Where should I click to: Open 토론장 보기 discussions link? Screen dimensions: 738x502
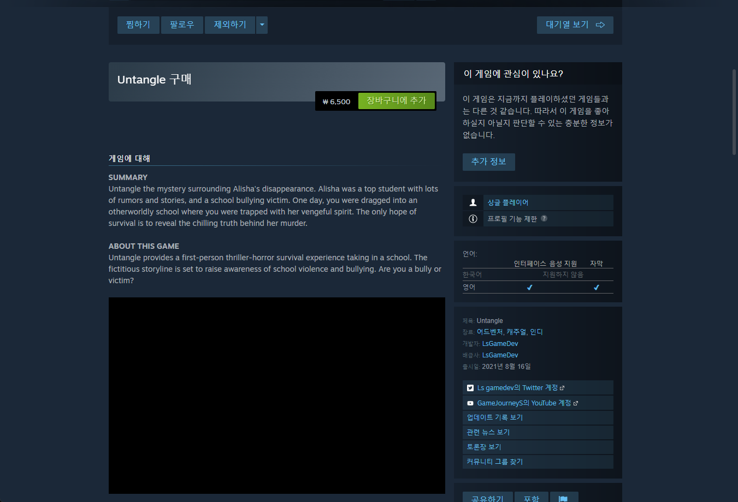click(x=538, y=447)
